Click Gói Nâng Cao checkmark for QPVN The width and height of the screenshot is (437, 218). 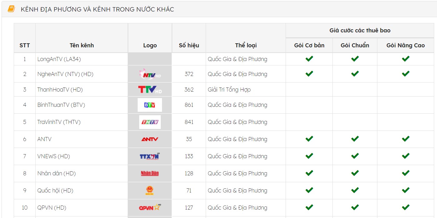405,207
